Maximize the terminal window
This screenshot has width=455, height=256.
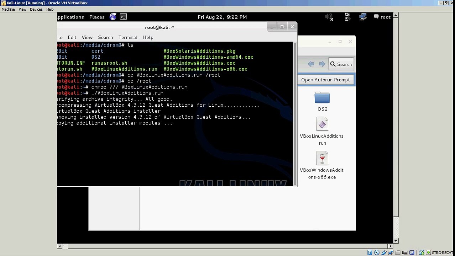(x=282, y=27)
